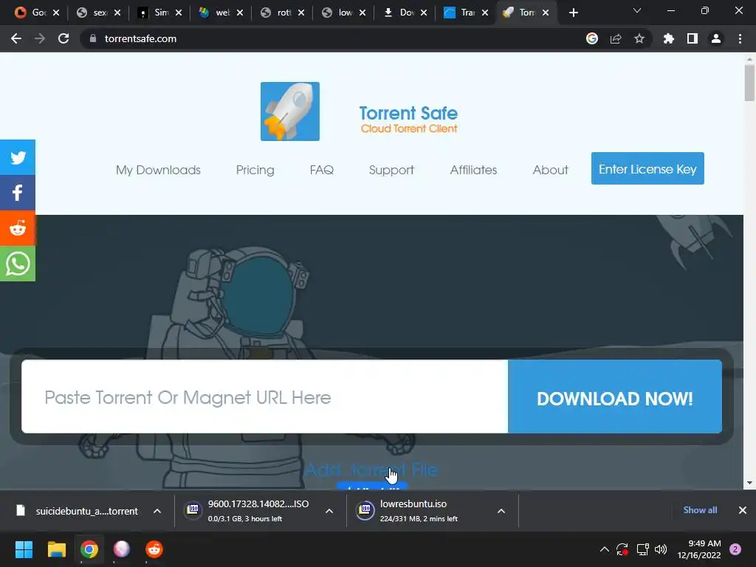756x567 pixels.
Task: Open the Pricing page
Action: [x=255, y=170]
